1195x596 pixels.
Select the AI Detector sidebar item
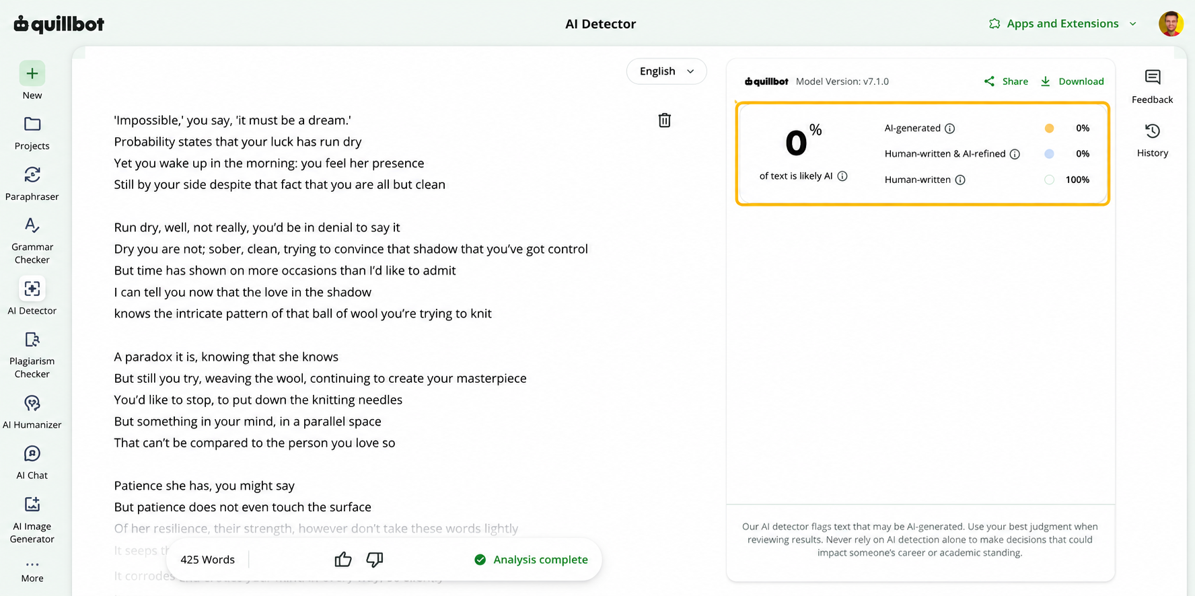(32, 297)
